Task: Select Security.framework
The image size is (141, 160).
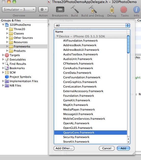Action: [x=76, y=137]
